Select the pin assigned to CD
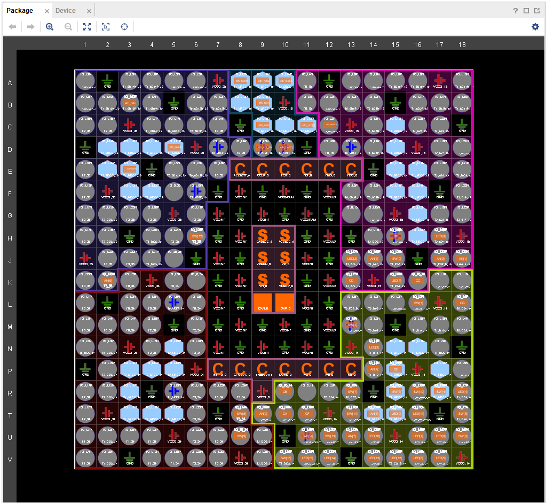 pos(351,281)
